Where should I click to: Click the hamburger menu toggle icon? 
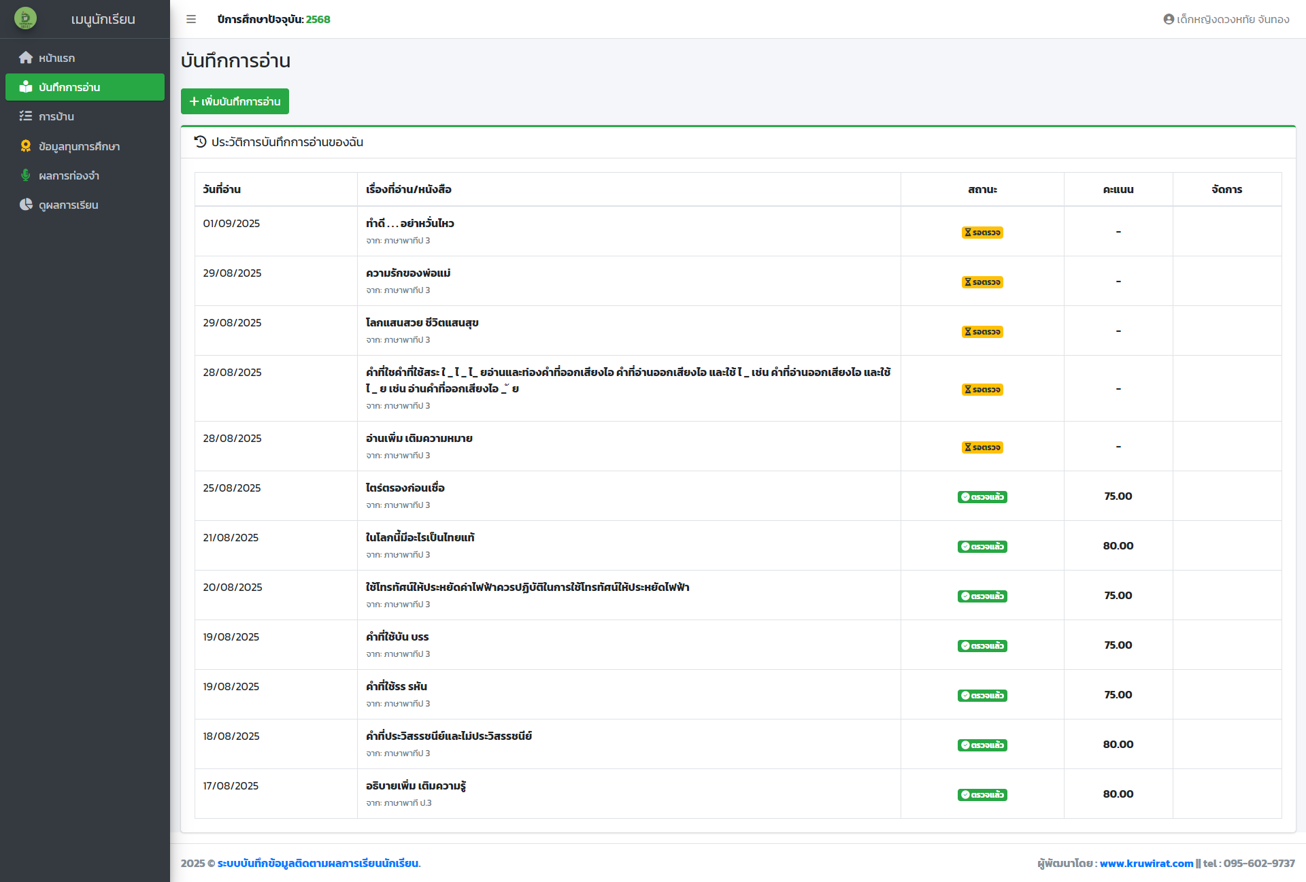pos(191,19)
